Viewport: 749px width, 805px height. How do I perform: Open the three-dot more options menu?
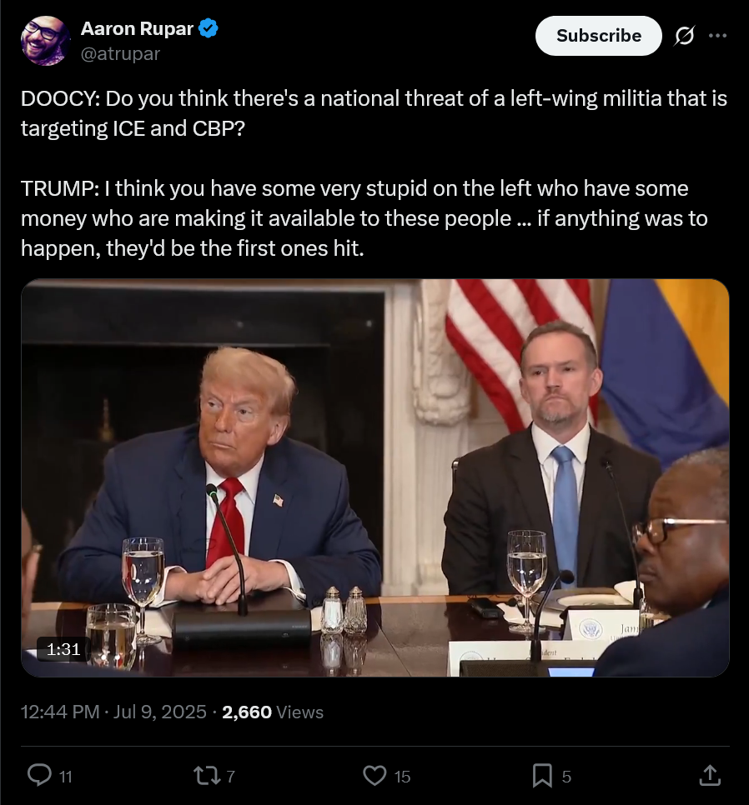click(x=717, y=36)
